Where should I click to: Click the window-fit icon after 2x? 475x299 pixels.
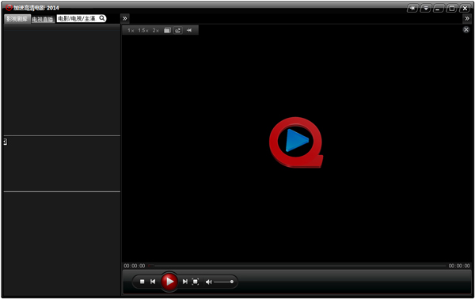point(167,30)
